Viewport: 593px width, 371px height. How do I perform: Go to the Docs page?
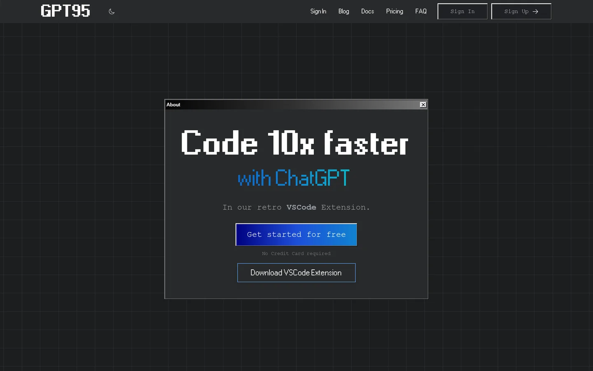[367, 11]
